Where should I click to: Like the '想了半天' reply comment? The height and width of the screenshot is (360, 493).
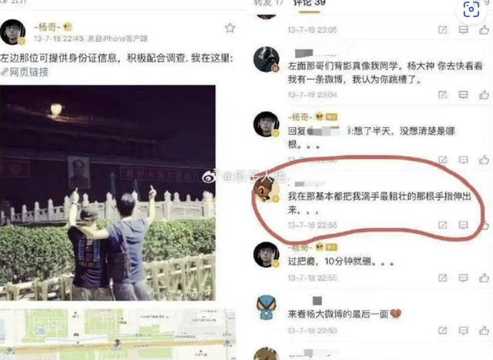(x=484, y=160)
